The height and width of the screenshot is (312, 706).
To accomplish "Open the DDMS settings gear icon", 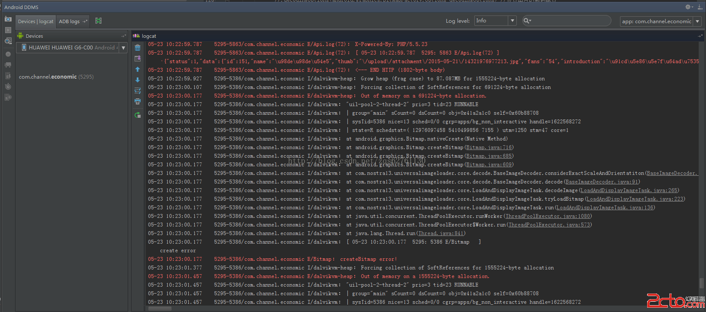I will tap(688, 7).
